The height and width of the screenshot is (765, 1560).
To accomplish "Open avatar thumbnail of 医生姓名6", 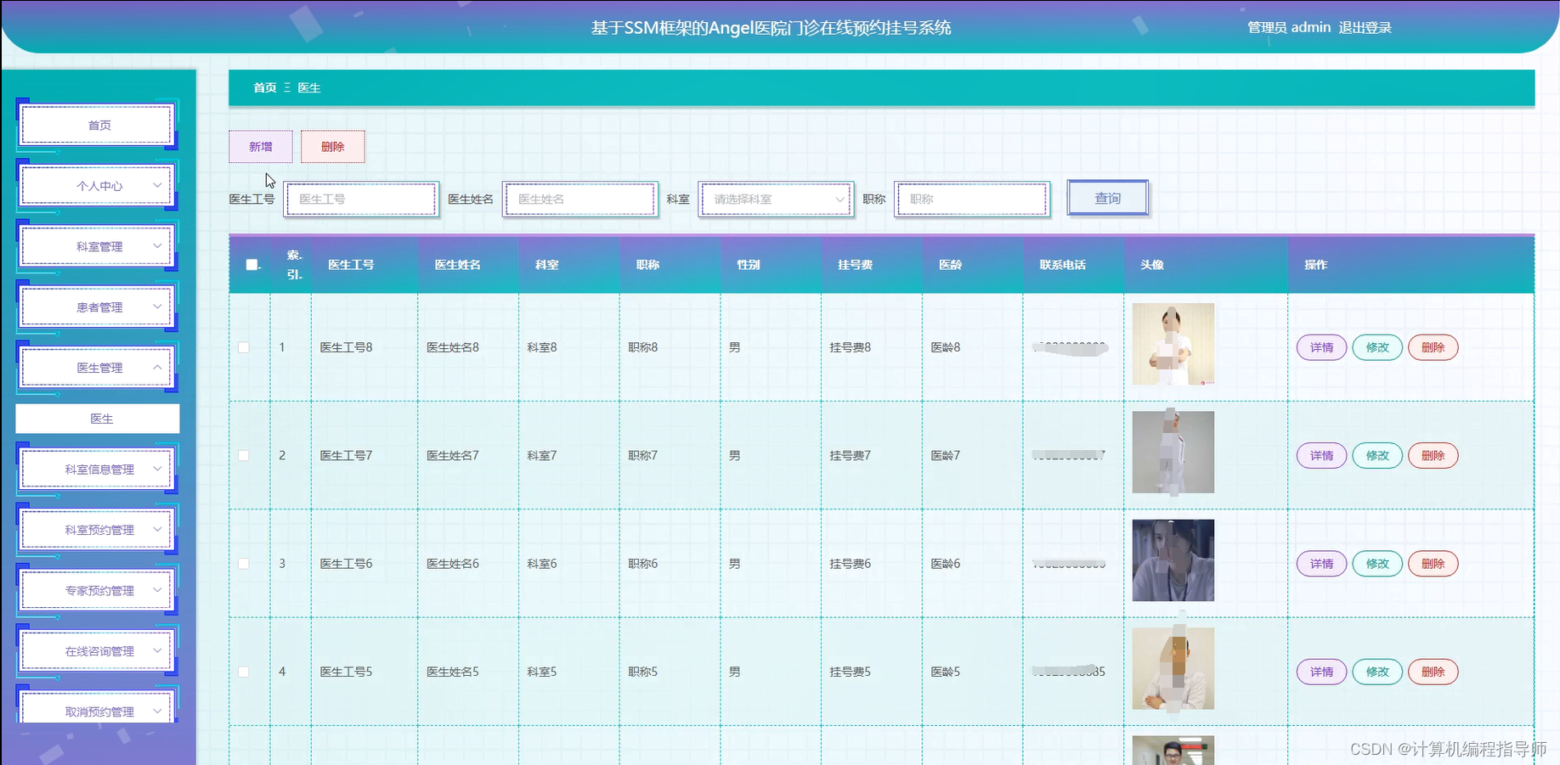I will [1173, 560].
